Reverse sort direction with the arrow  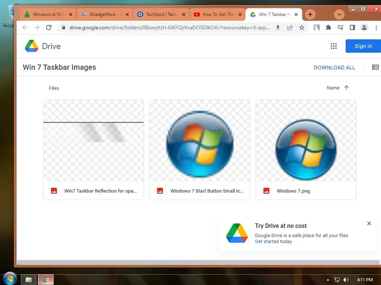click(346, 88)
